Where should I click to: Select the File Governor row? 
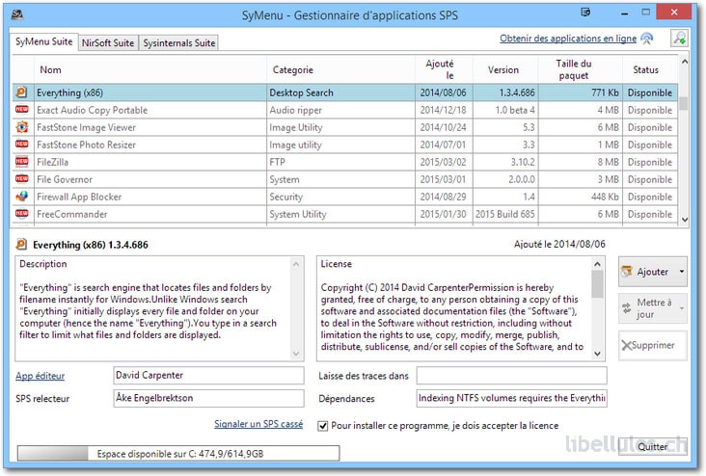tap(345, 179)
